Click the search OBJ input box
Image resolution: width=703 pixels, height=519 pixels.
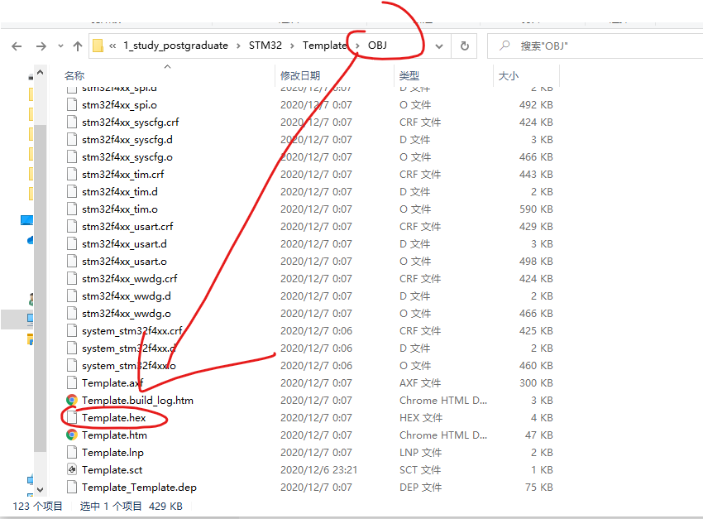coord(595,46)
